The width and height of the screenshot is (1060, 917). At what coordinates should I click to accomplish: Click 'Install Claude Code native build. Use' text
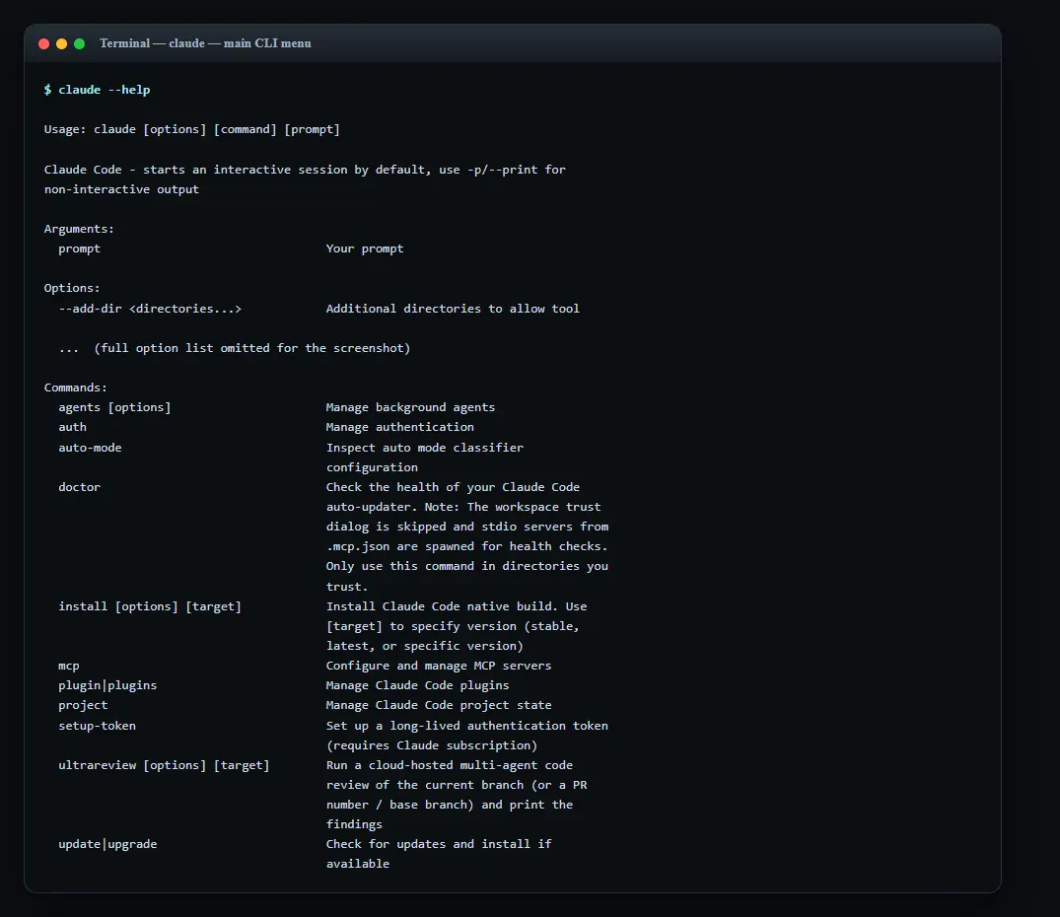point(457,606)
